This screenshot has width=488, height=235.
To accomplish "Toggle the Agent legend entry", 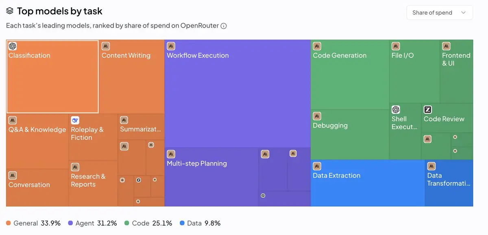I will (92, 223).
